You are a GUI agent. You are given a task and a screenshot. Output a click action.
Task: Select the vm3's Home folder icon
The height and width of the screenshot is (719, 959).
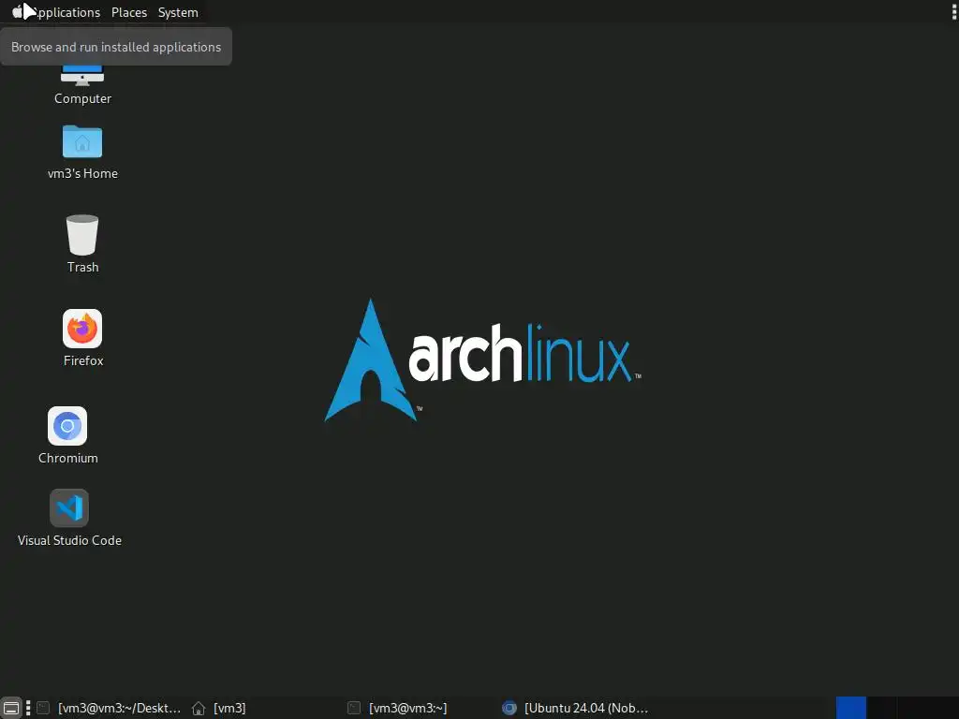coord(82,141)
